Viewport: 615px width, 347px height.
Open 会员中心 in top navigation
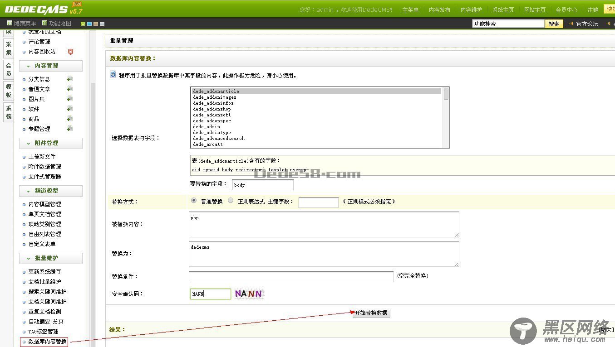pos(566,10)
